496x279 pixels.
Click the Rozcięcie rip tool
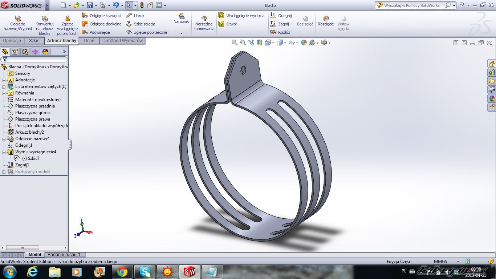326,21
